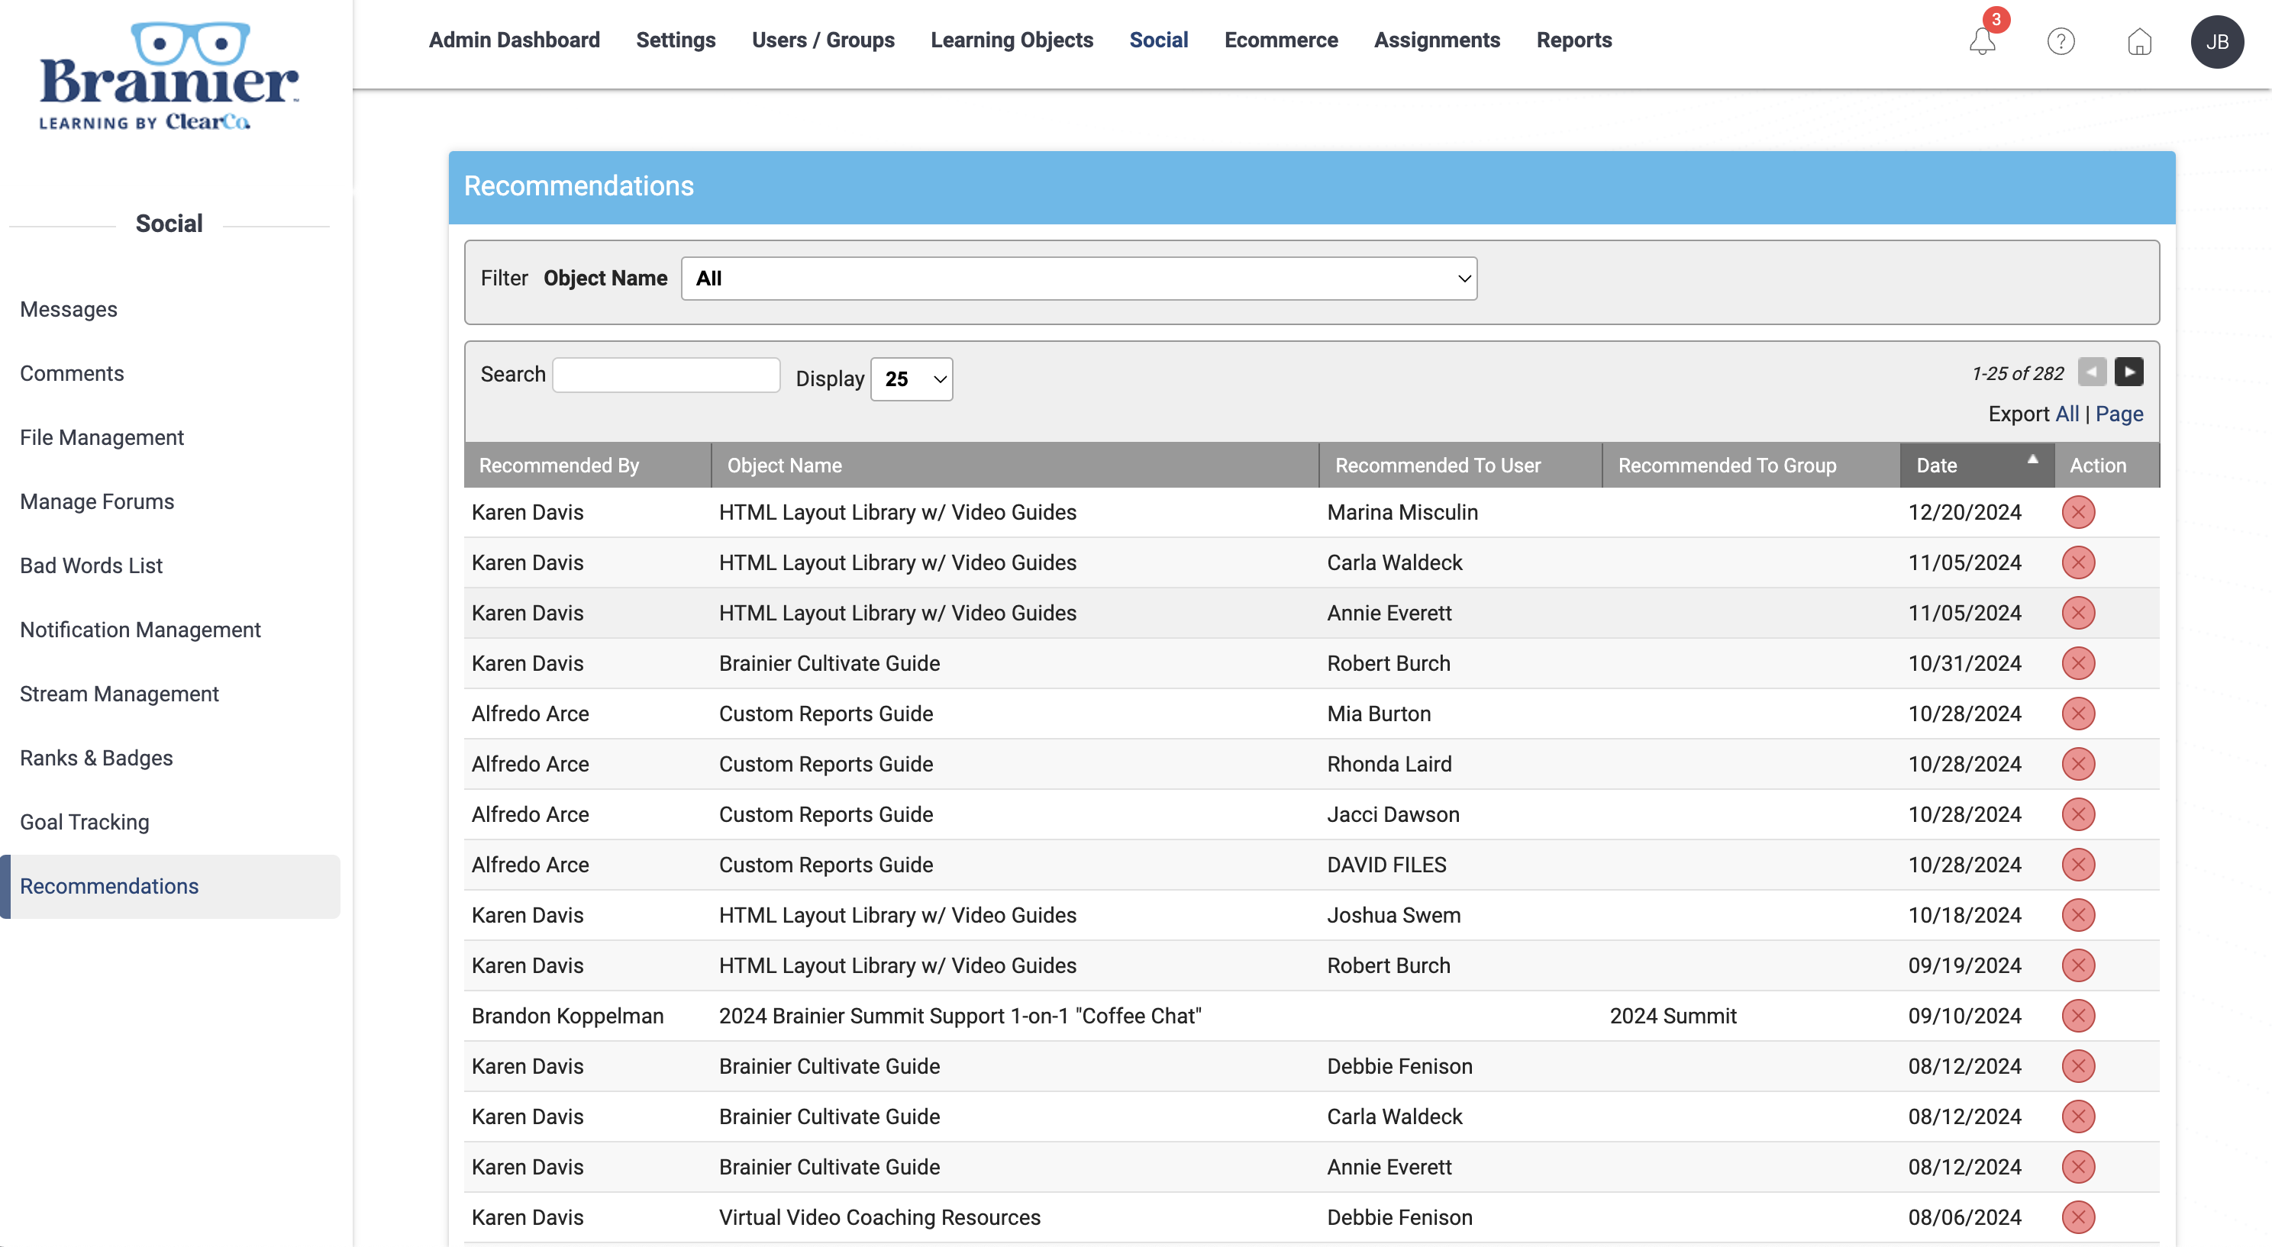Delete Robert Burch 10/31/2024 recommendation
This screenshot has width=2272, height=1247.
click(2078, 663)
